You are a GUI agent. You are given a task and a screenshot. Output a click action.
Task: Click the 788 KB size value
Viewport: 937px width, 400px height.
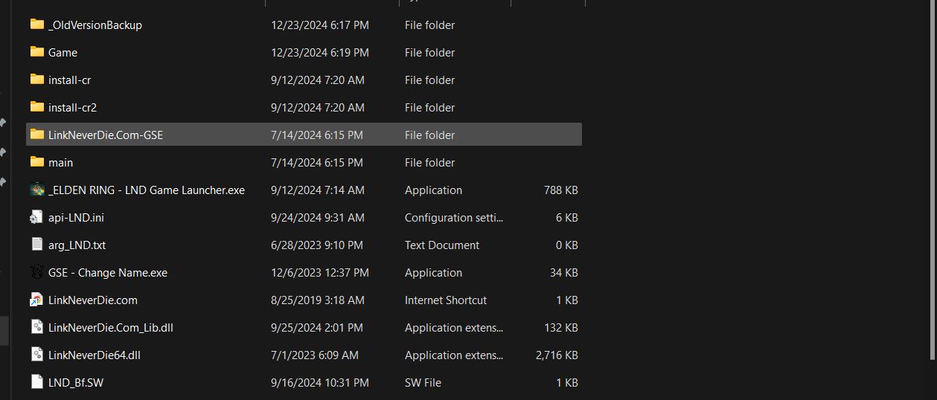click(560, 190)
